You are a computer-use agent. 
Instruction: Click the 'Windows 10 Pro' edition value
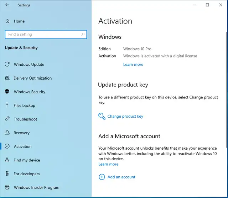(137, 49)
